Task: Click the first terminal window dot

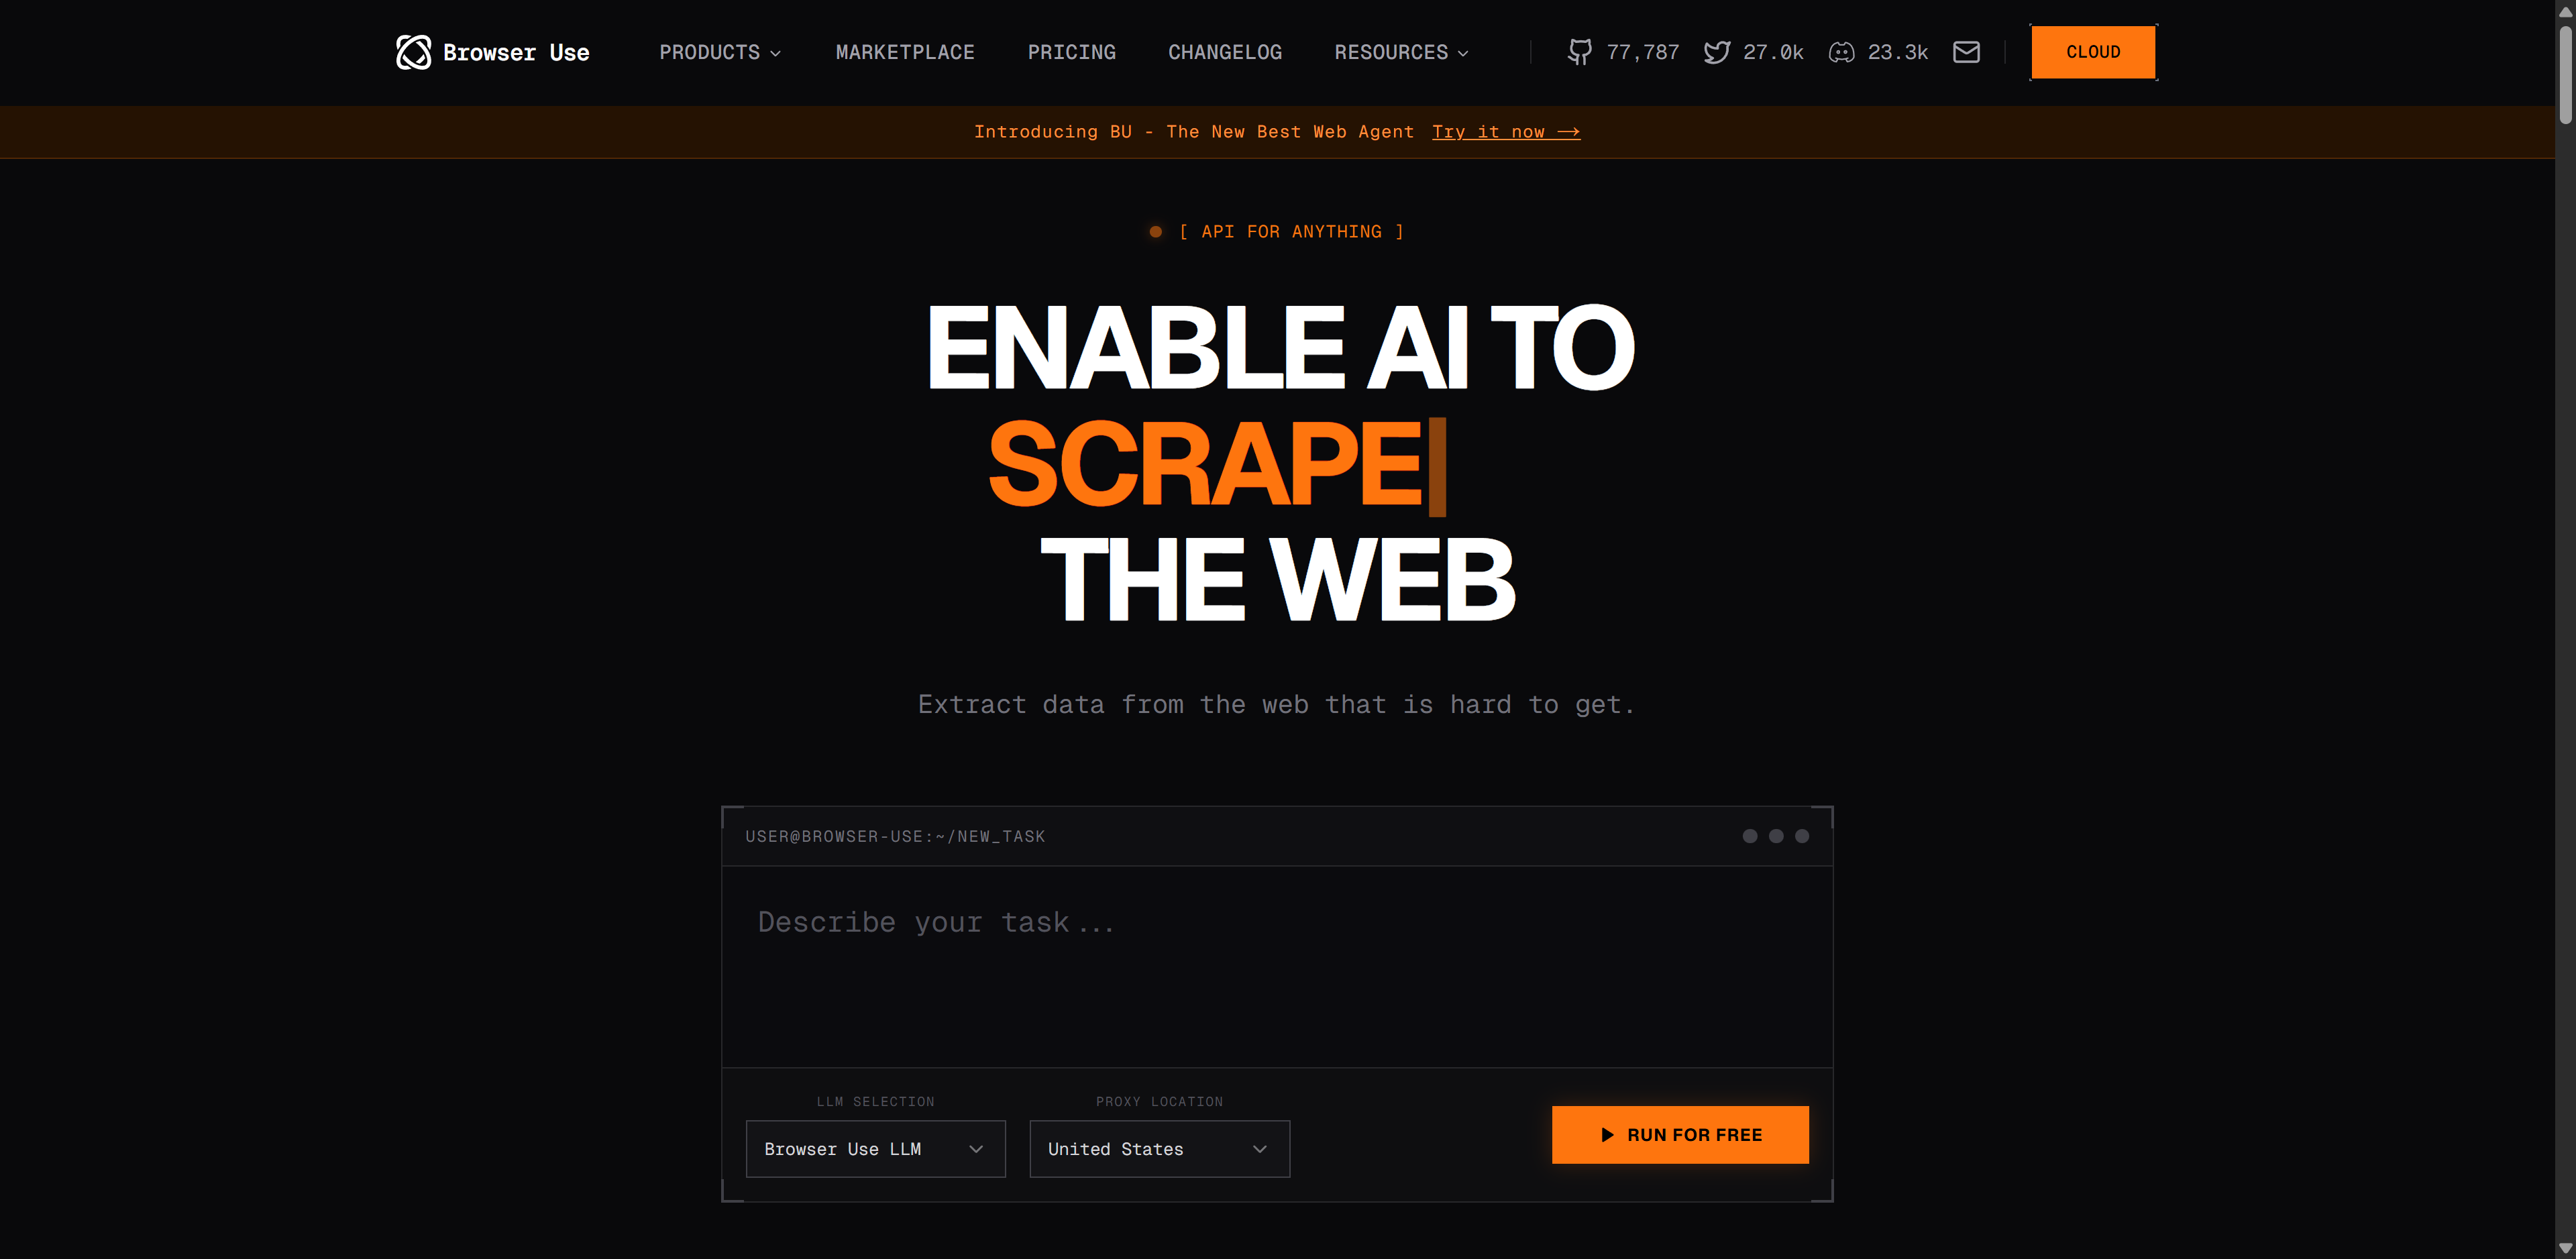Action: tap(1750, 836)
